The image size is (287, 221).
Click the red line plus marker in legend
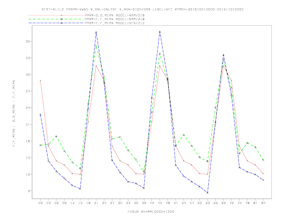62,15
